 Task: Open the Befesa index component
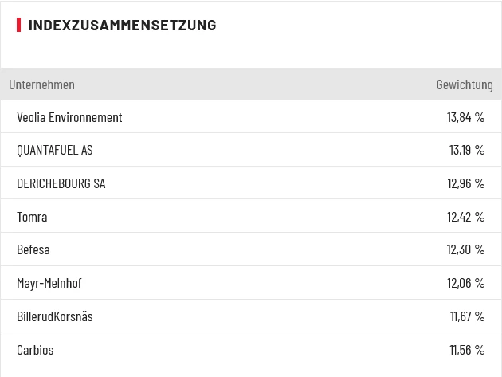point(33,249)
